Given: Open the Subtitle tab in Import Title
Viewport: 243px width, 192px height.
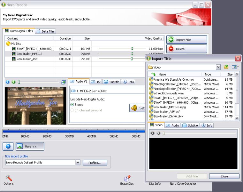Looking at the screenshot, I should pos(190,125).
